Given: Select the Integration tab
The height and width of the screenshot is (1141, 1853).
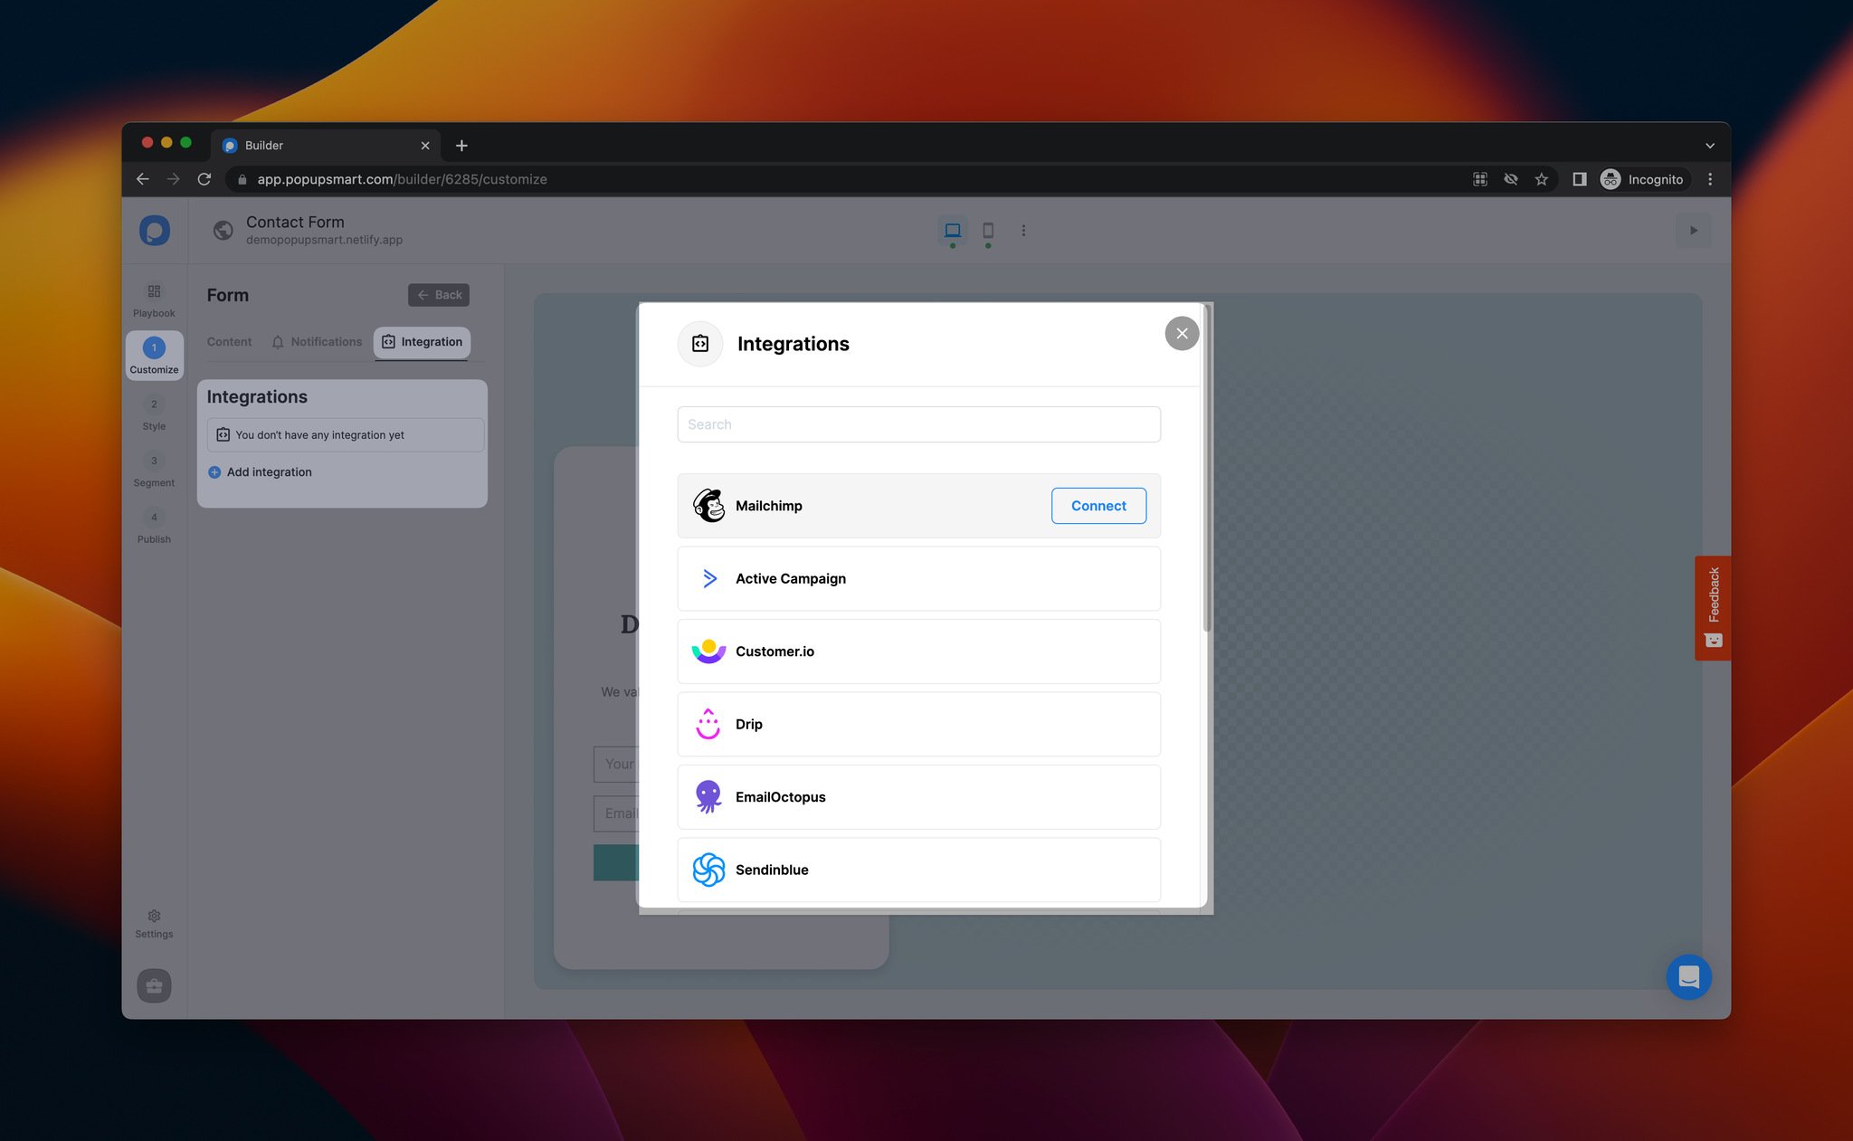Looking at the screenshot, I should [423, 341].
